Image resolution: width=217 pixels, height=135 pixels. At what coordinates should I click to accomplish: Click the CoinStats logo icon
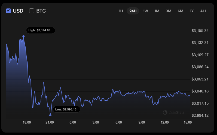click(x=165, y=112)
